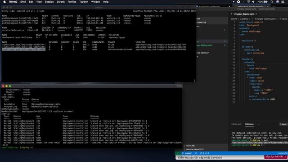Click the ichte/swarmtest:node image value
The image size is (288, 162).
120,49
